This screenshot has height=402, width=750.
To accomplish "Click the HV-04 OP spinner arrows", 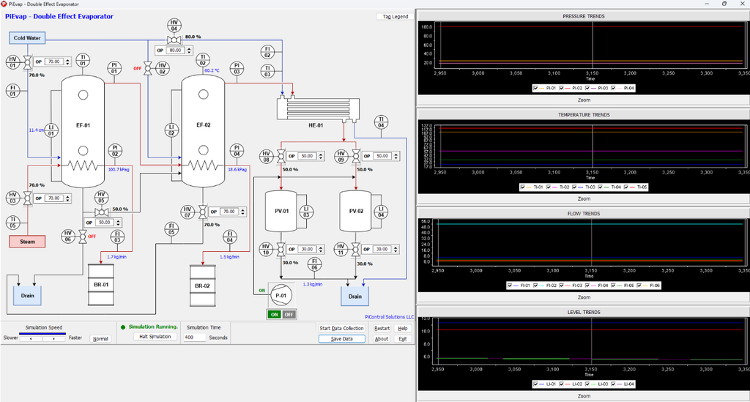I will 190,51.
